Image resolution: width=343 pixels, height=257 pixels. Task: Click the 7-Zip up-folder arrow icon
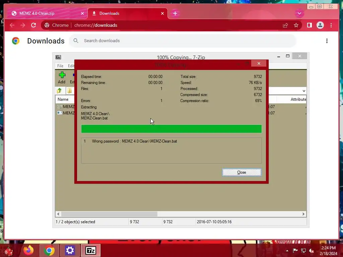(59, 90)
